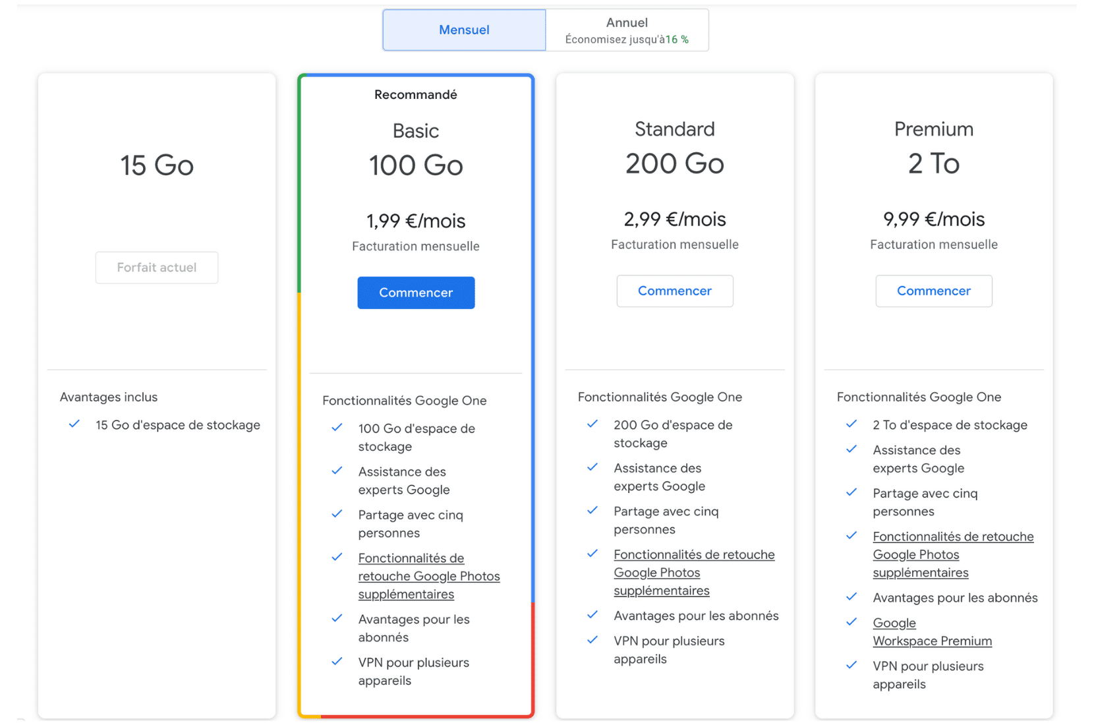
Task: Click Basic plan's Assistance des experts checkmark
Action: coord(337,471)
